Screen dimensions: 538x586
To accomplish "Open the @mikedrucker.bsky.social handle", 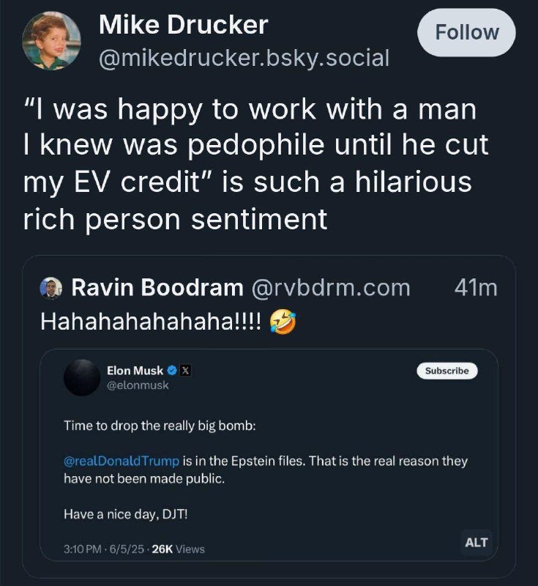I will 244,58.
